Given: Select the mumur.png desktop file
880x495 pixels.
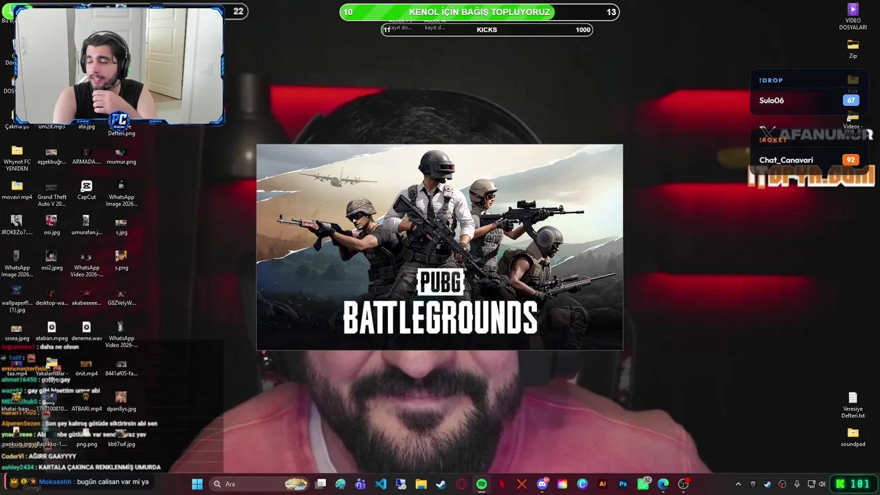Looking at the screenshot, I should click(x=121, y=155).
